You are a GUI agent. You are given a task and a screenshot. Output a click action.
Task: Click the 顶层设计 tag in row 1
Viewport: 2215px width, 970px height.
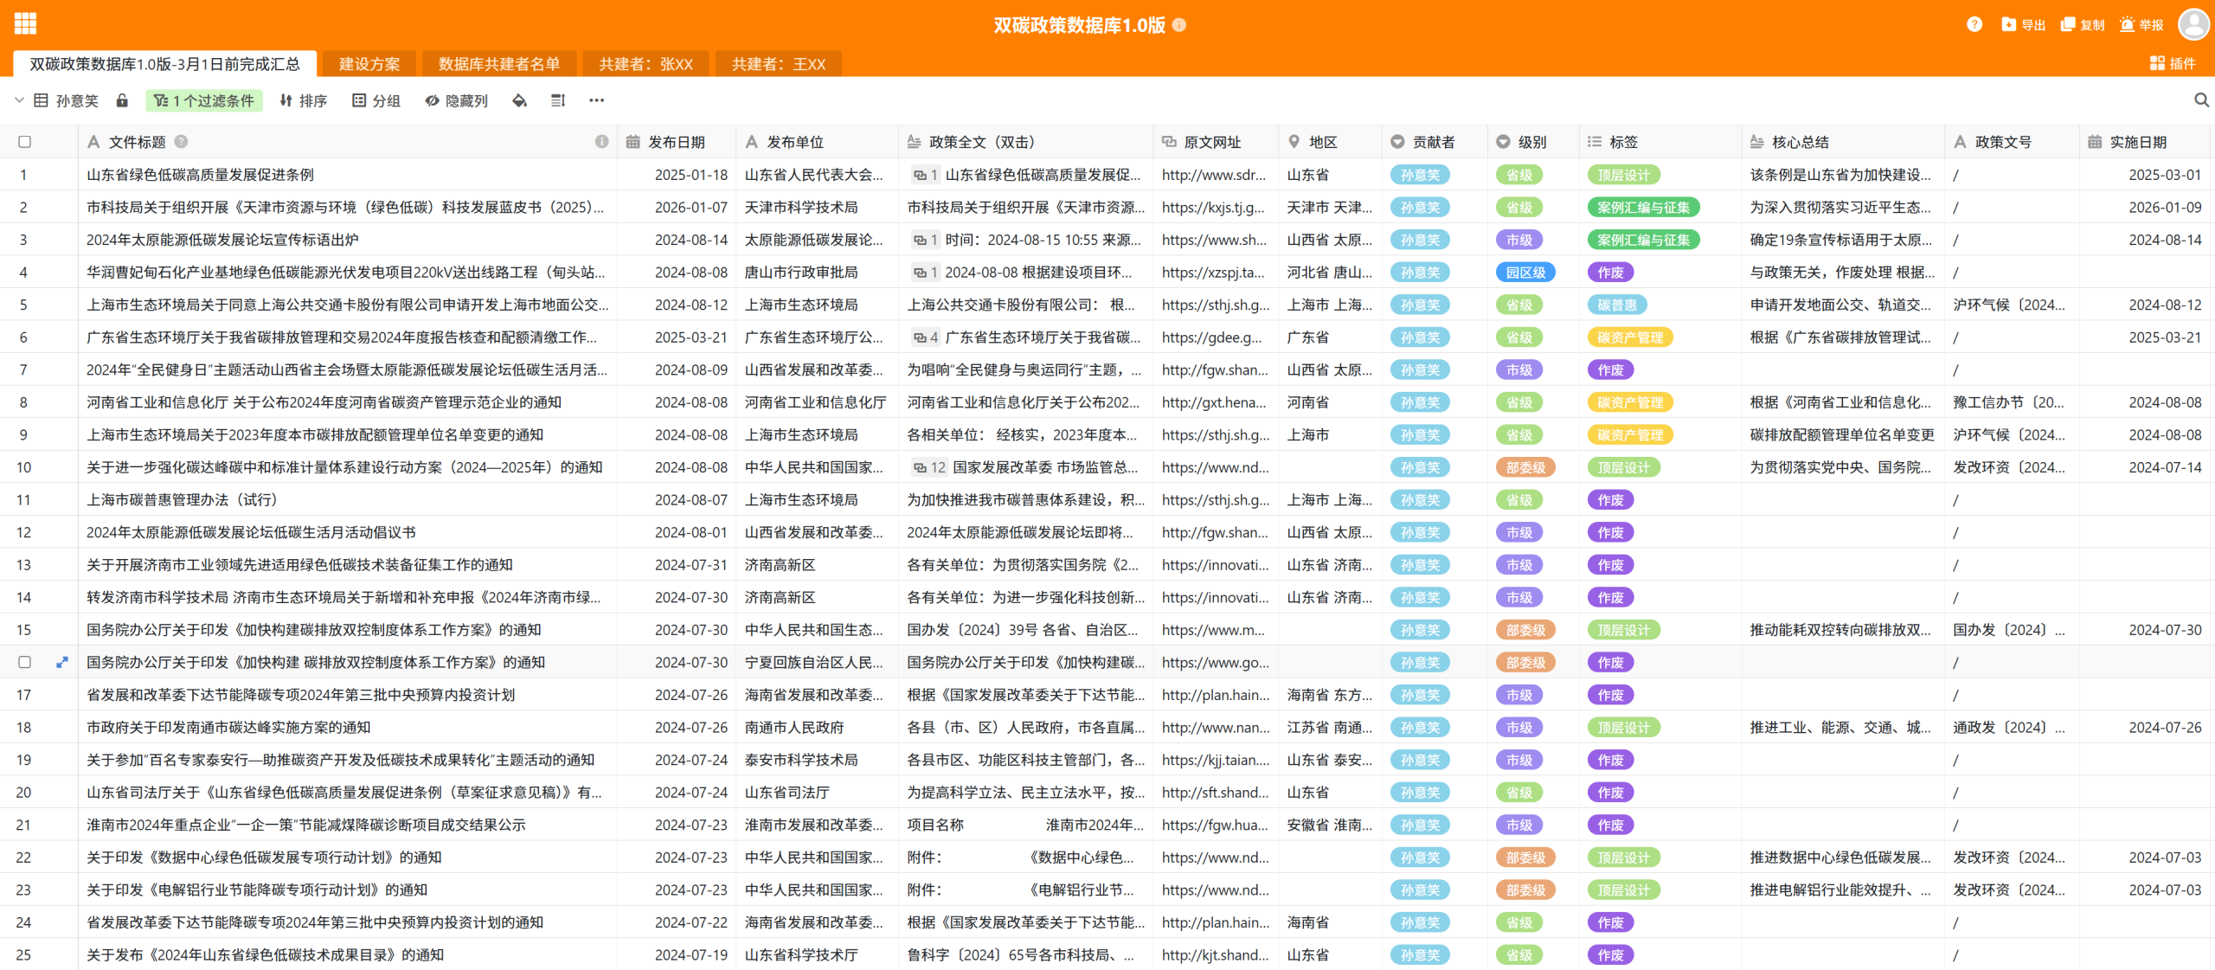[1623, 176]
